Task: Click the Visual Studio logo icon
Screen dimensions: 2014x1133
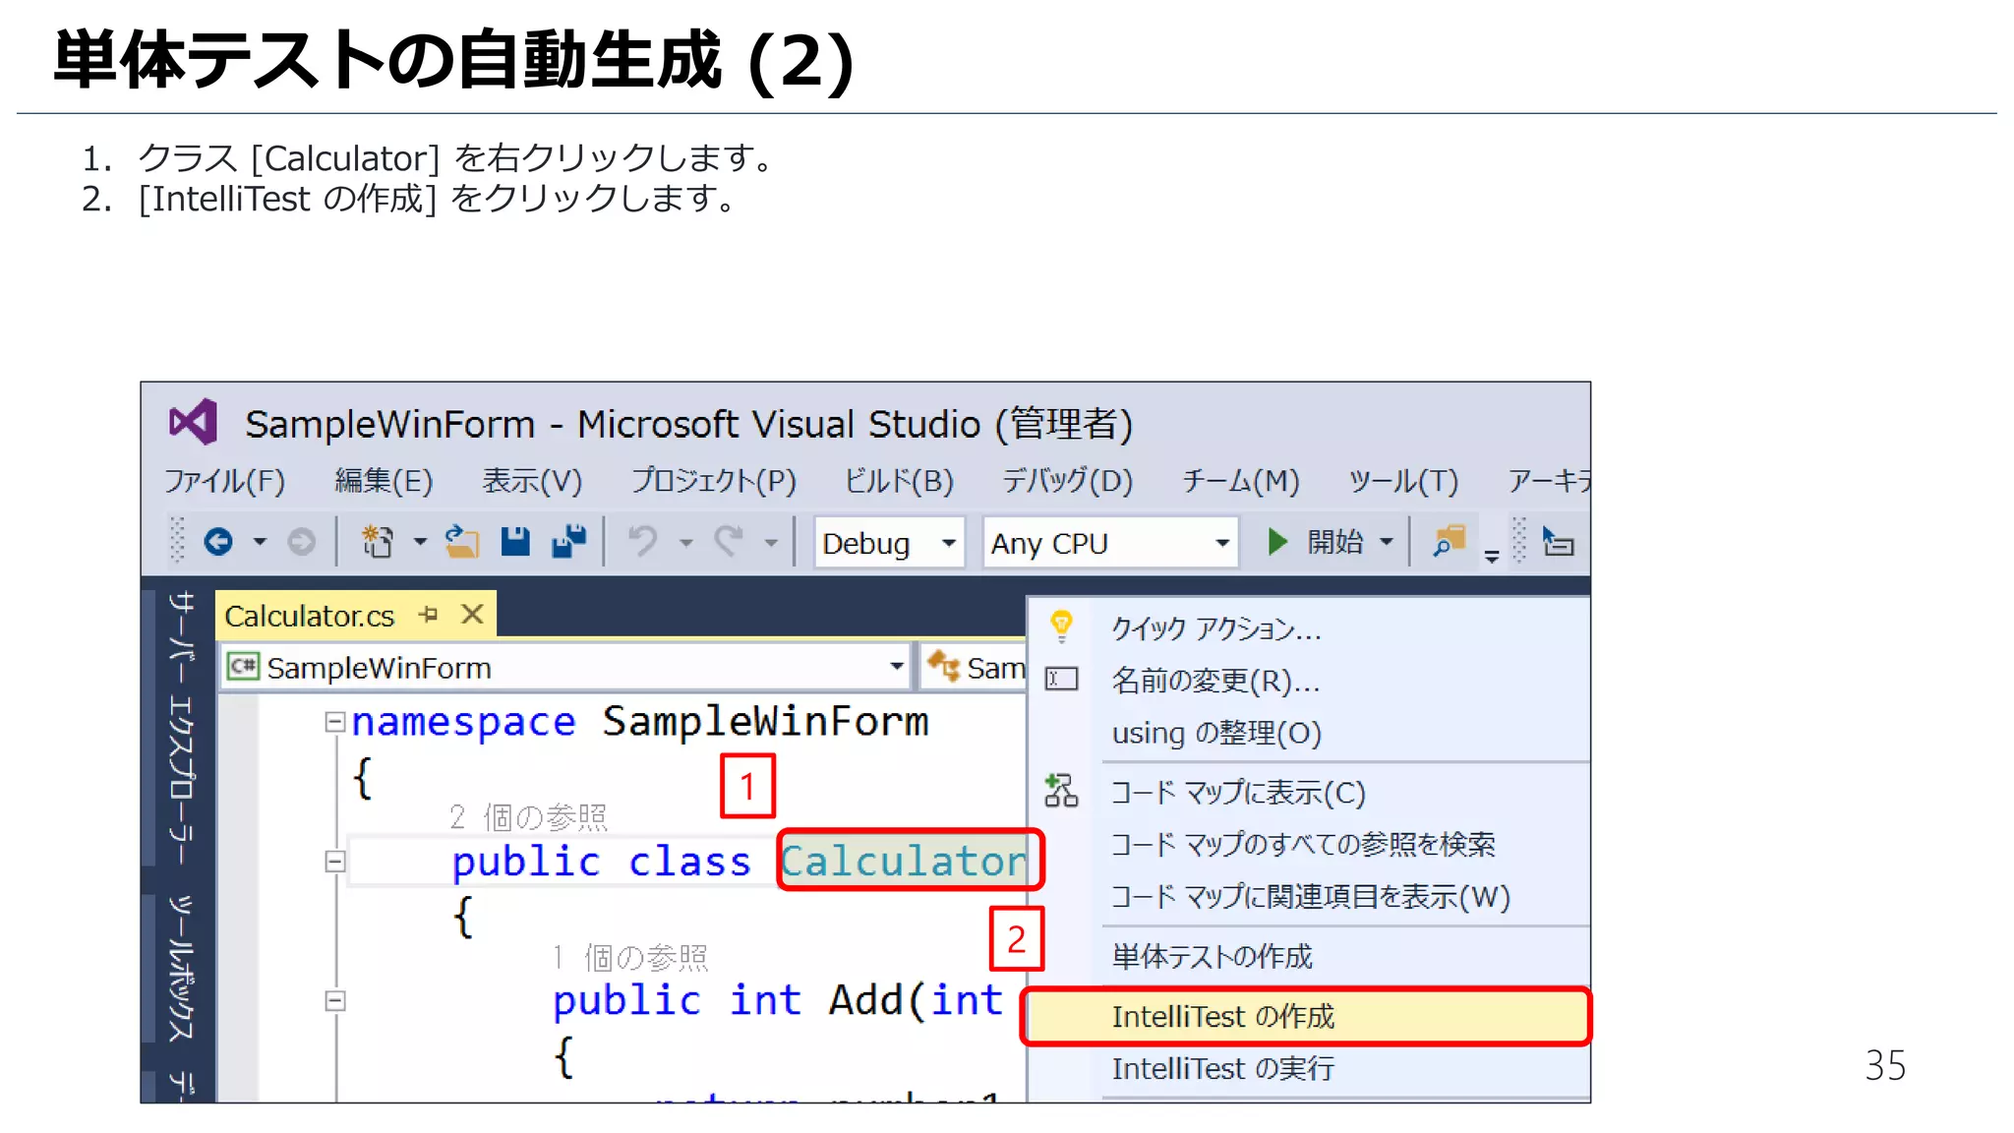Action: [x=193, y=423]
